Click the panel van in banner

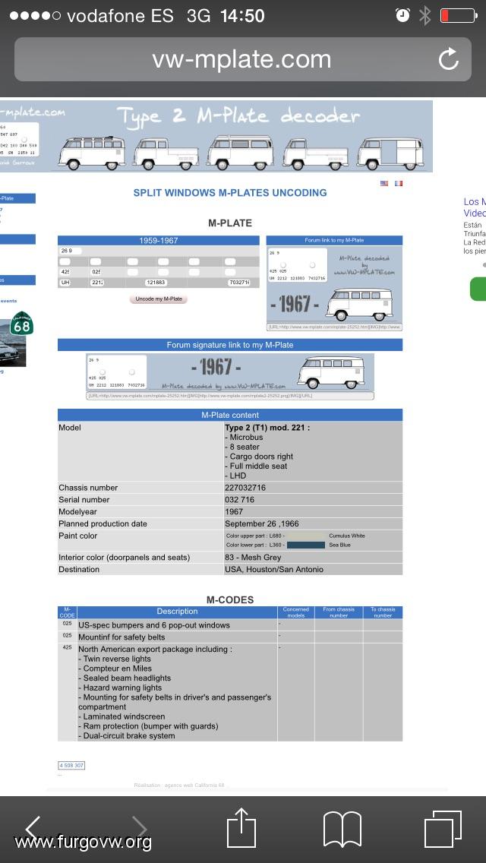[x=390, y=153]
